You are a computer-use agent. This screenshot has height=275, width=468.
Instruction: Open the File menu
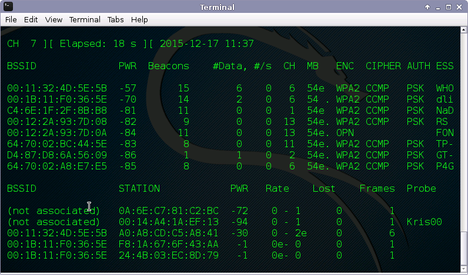[11, 20]
